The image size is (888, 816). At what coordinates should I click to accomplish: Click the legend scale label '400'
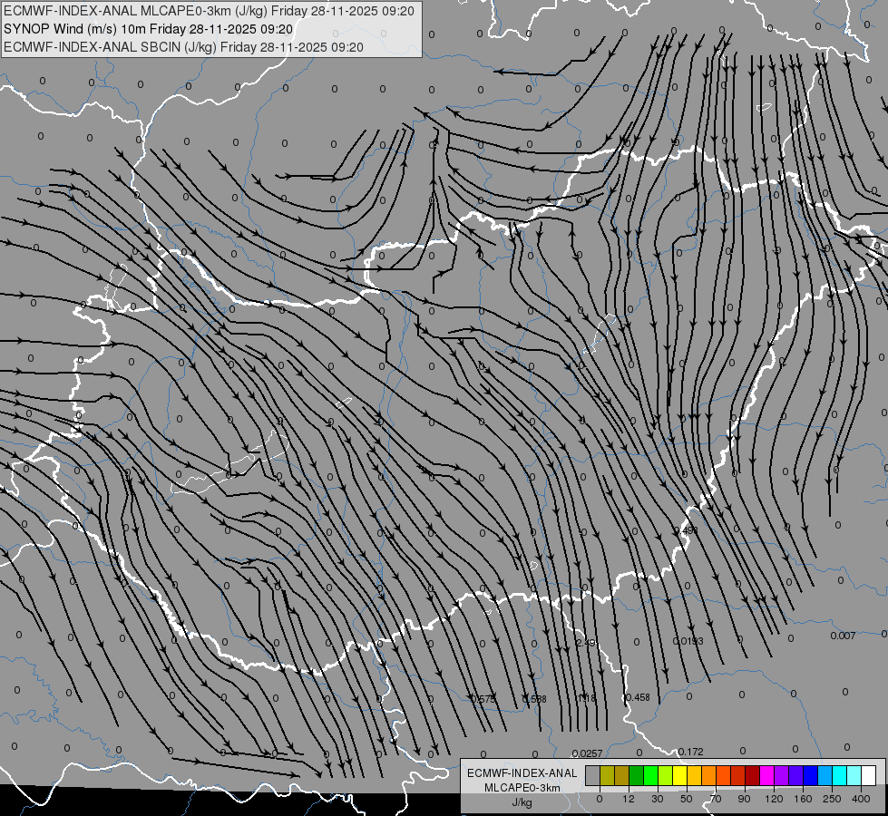point(861,799)
